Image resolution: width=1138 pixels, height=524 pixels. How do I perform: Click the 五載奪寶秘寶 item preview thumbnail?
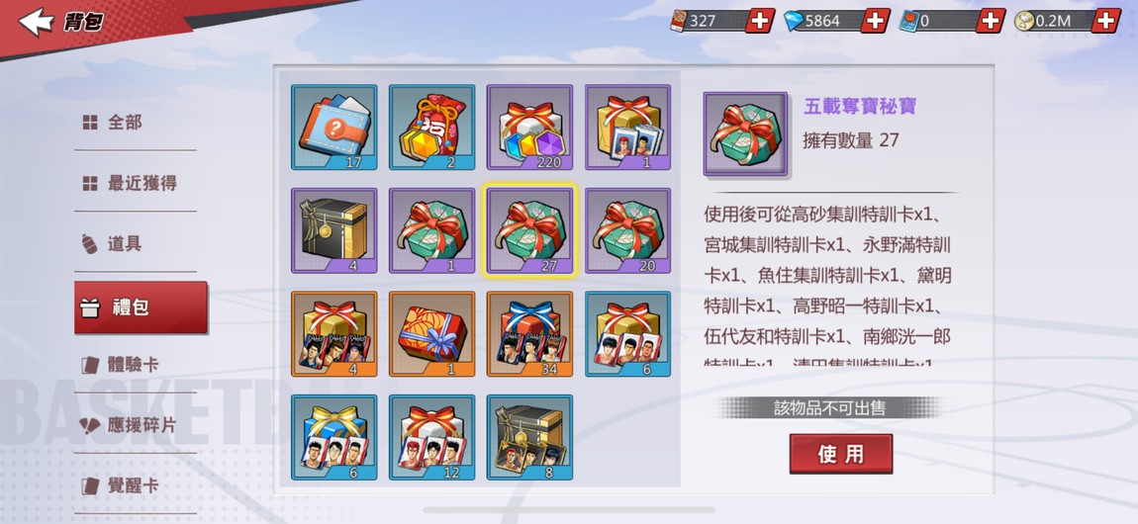[x=745, y=133]
